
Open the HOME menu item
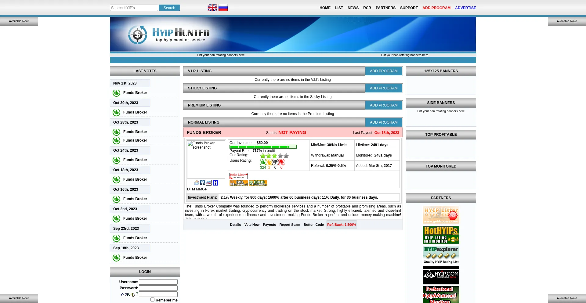click(x=325, y=8)
